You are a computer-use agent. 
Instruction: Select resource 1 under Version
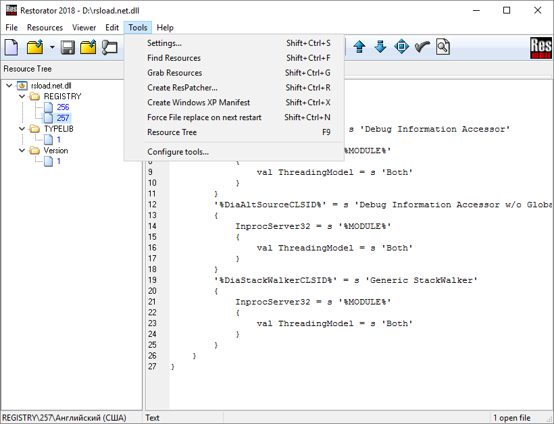tap(59, 161)
